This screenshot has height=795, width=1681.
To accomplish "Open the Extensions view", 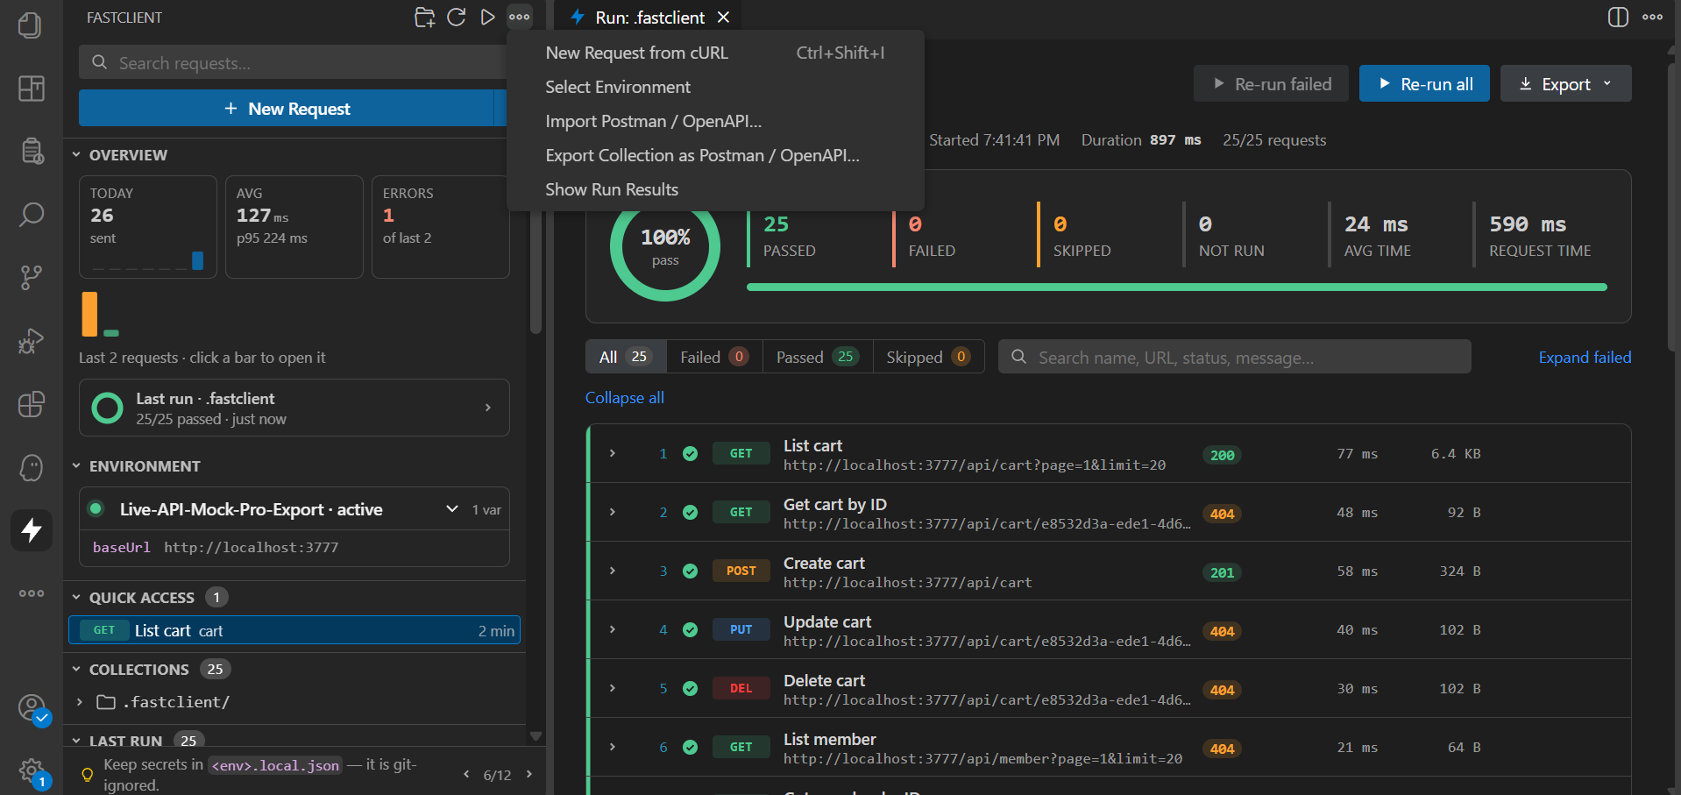I will (31, 403).
